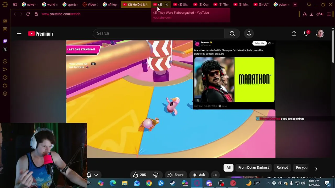The width and height of the screenshot is (335, 188).
Task: Dislike the video with thumbs down
Action: click(156, 175)
